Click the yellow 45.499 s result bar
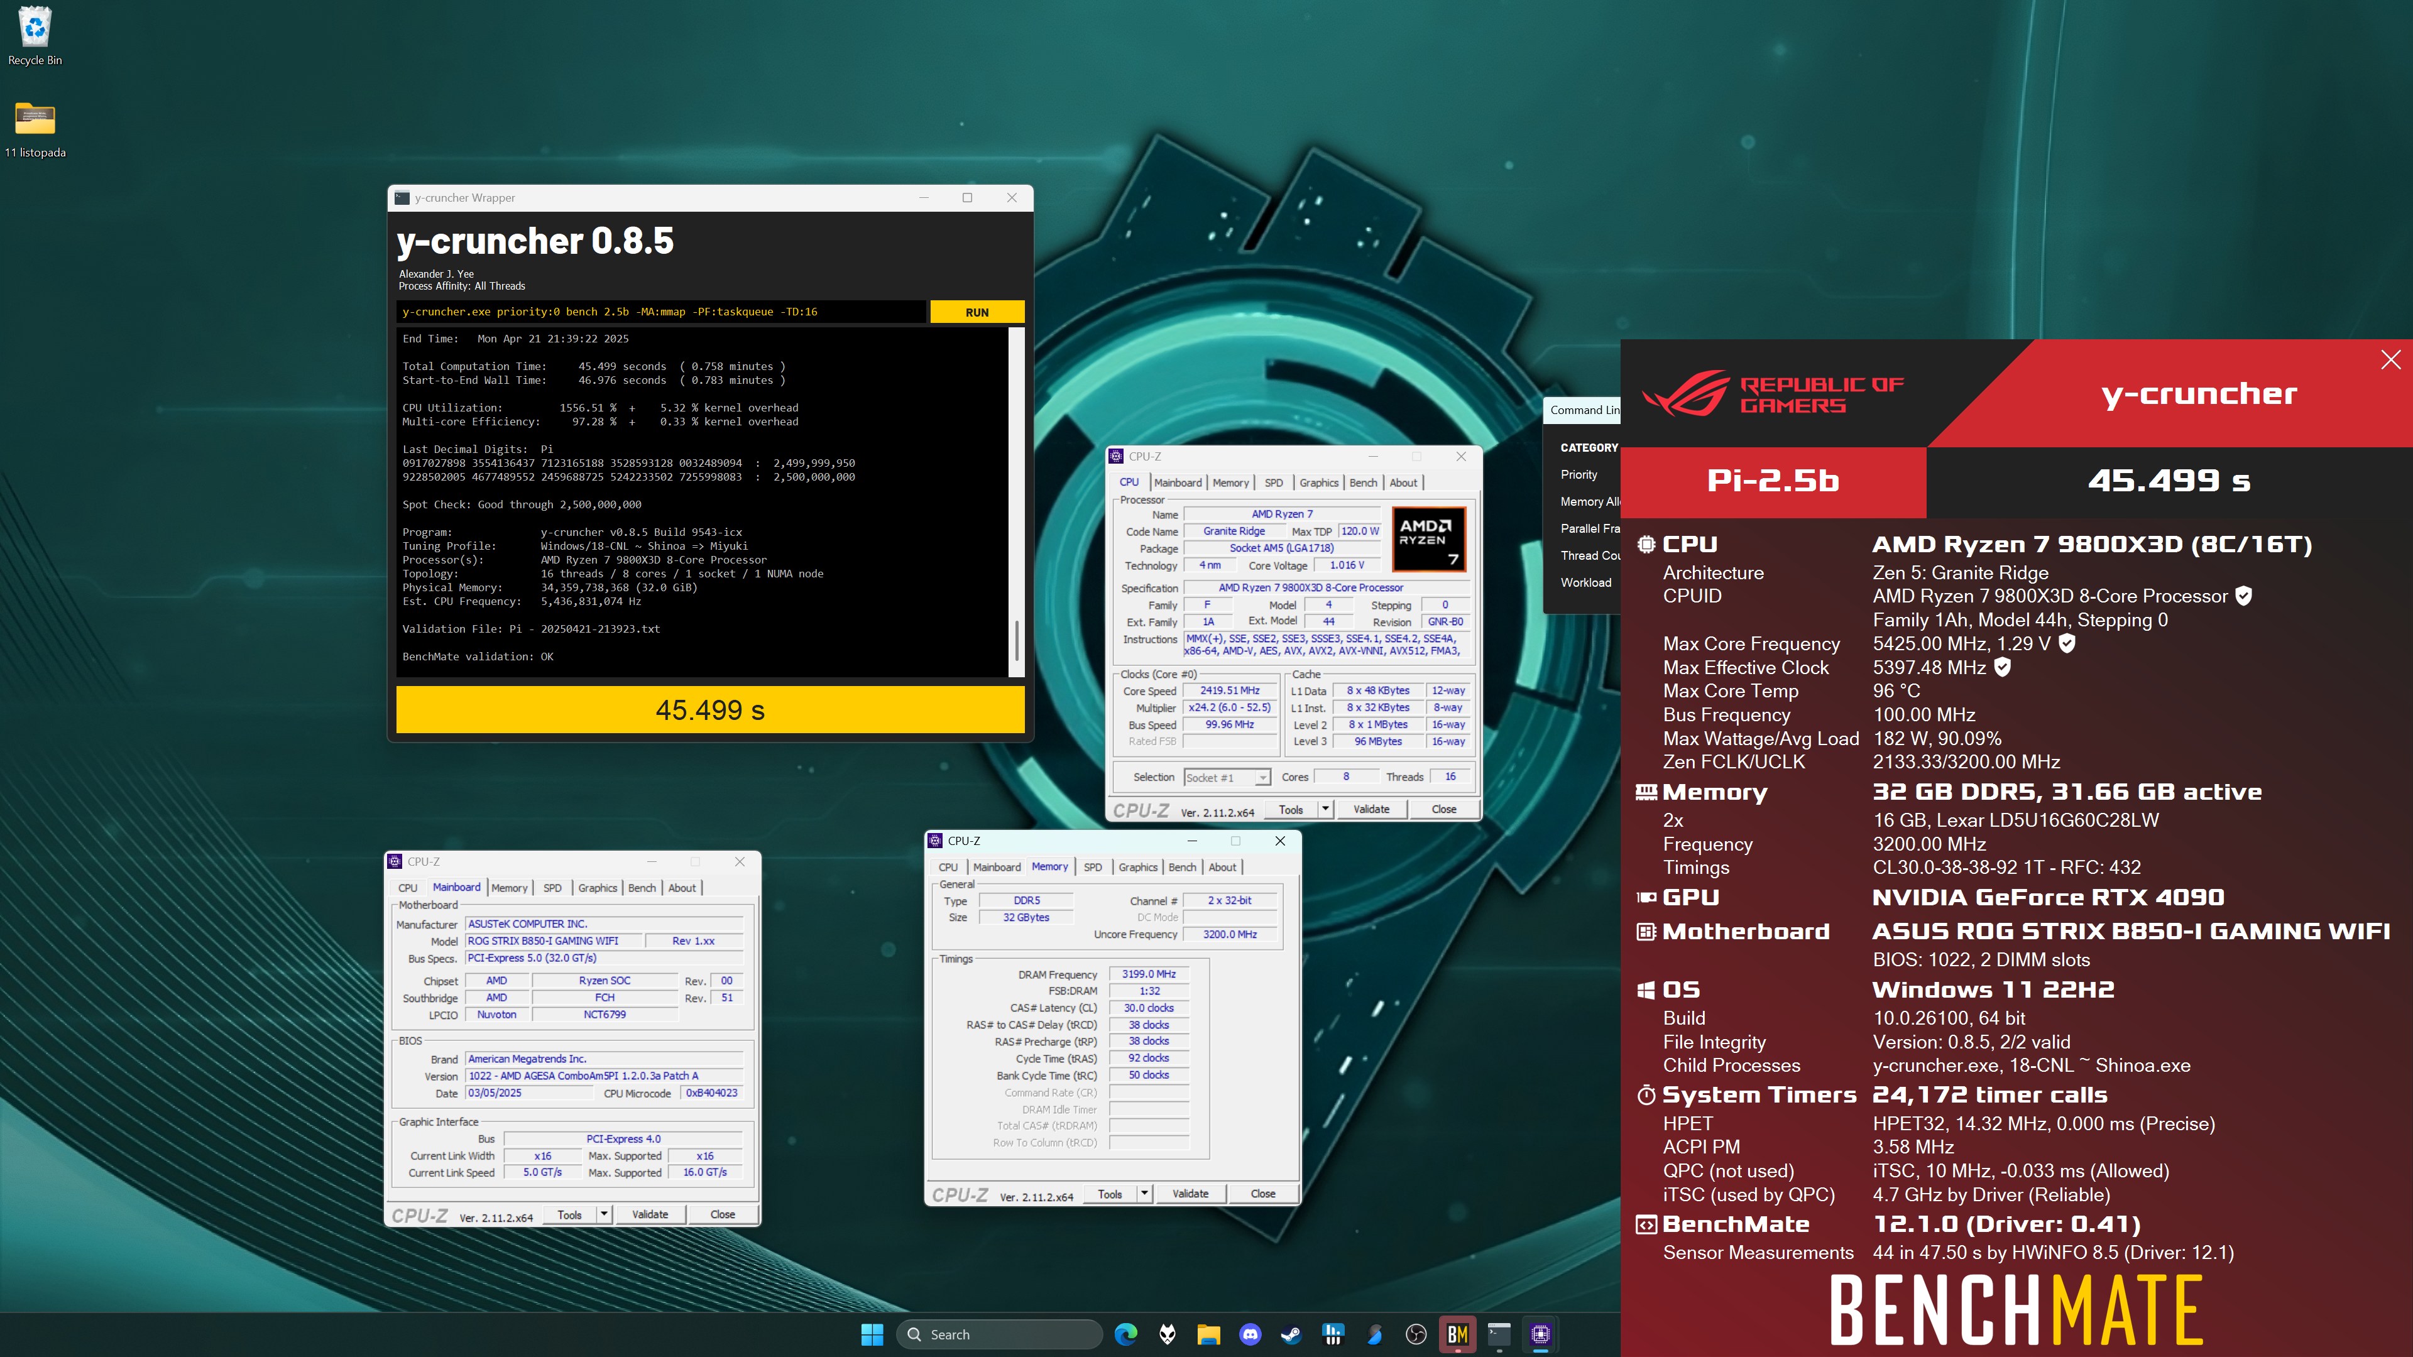Screen dimensions: 2413x1357 coord(710,710)
